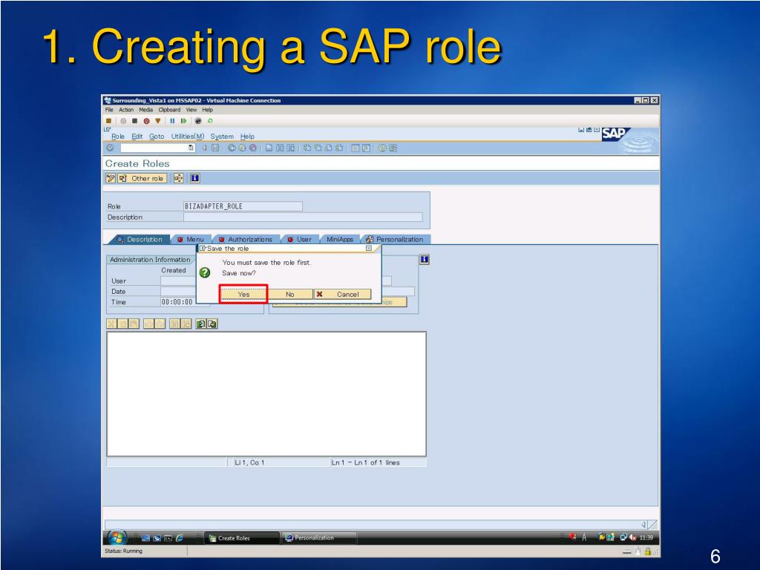The height and width of the screenshot is (570, 760).
Task: Open the Utilities(M) menu
Action: pyautogui.click(x=188, y=137)
